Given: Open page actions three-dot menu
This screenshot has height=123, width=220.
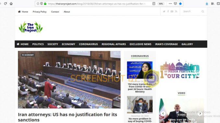Looking at the screenshot, I should (x=170, y=4).
